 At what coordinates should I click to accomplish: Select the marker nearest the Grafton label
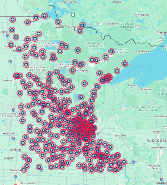click(12, 30)
